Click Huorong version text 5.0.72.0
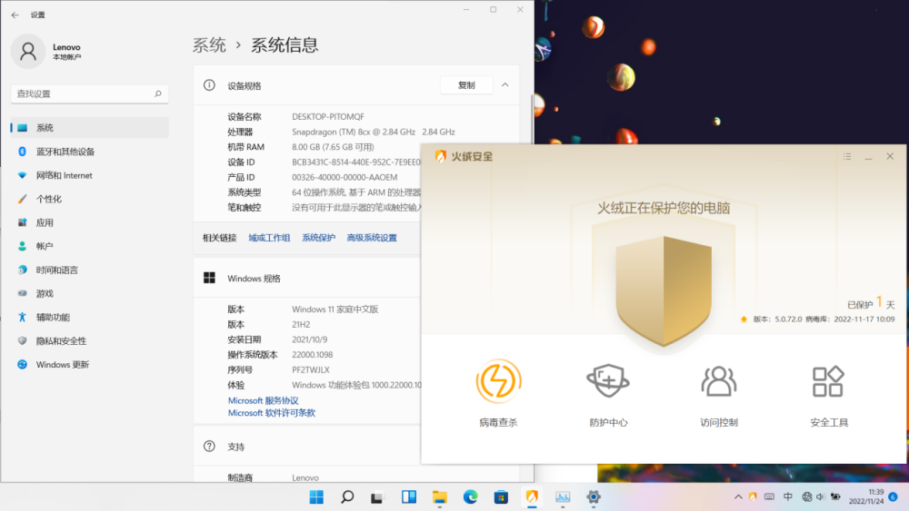Viewport: 909px width, 511px height. (777, 319)
